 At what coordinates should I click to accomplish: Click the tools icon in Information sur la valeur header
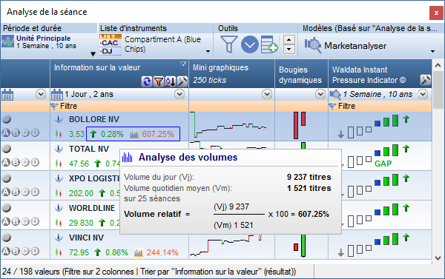(182, 81)
